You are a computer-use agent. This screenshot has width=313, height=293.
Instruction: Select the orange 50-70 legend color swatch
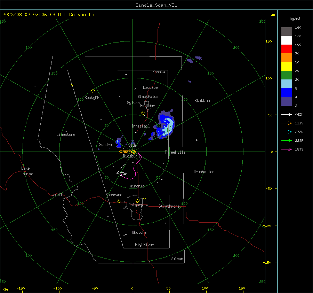[287, 58]
